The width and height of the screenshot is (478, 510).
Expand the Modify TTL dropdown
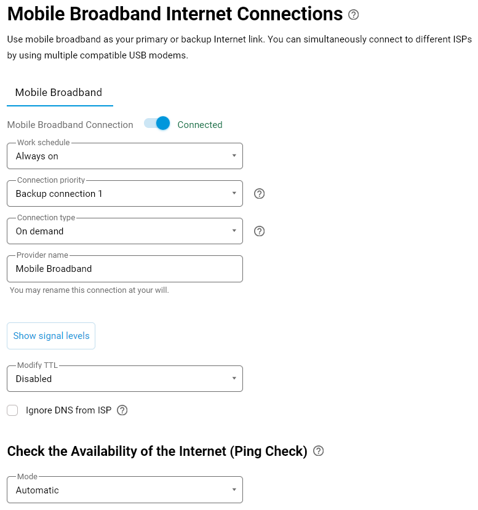125,379
